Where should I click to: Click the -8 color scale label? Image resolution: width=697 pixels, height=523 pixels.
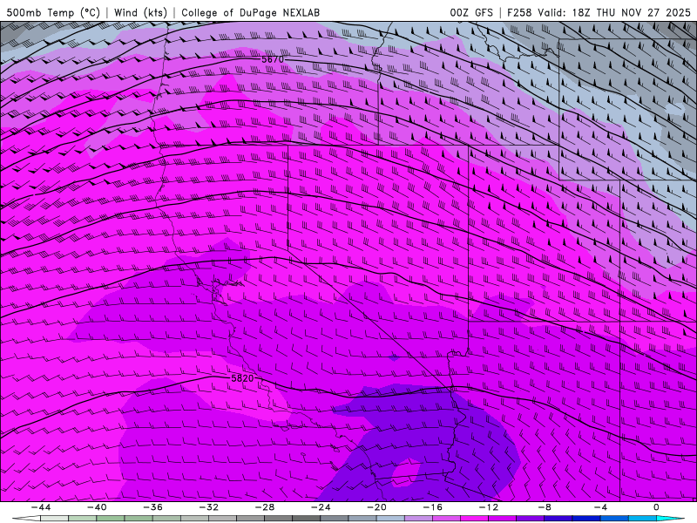click(x=545, y=507)
